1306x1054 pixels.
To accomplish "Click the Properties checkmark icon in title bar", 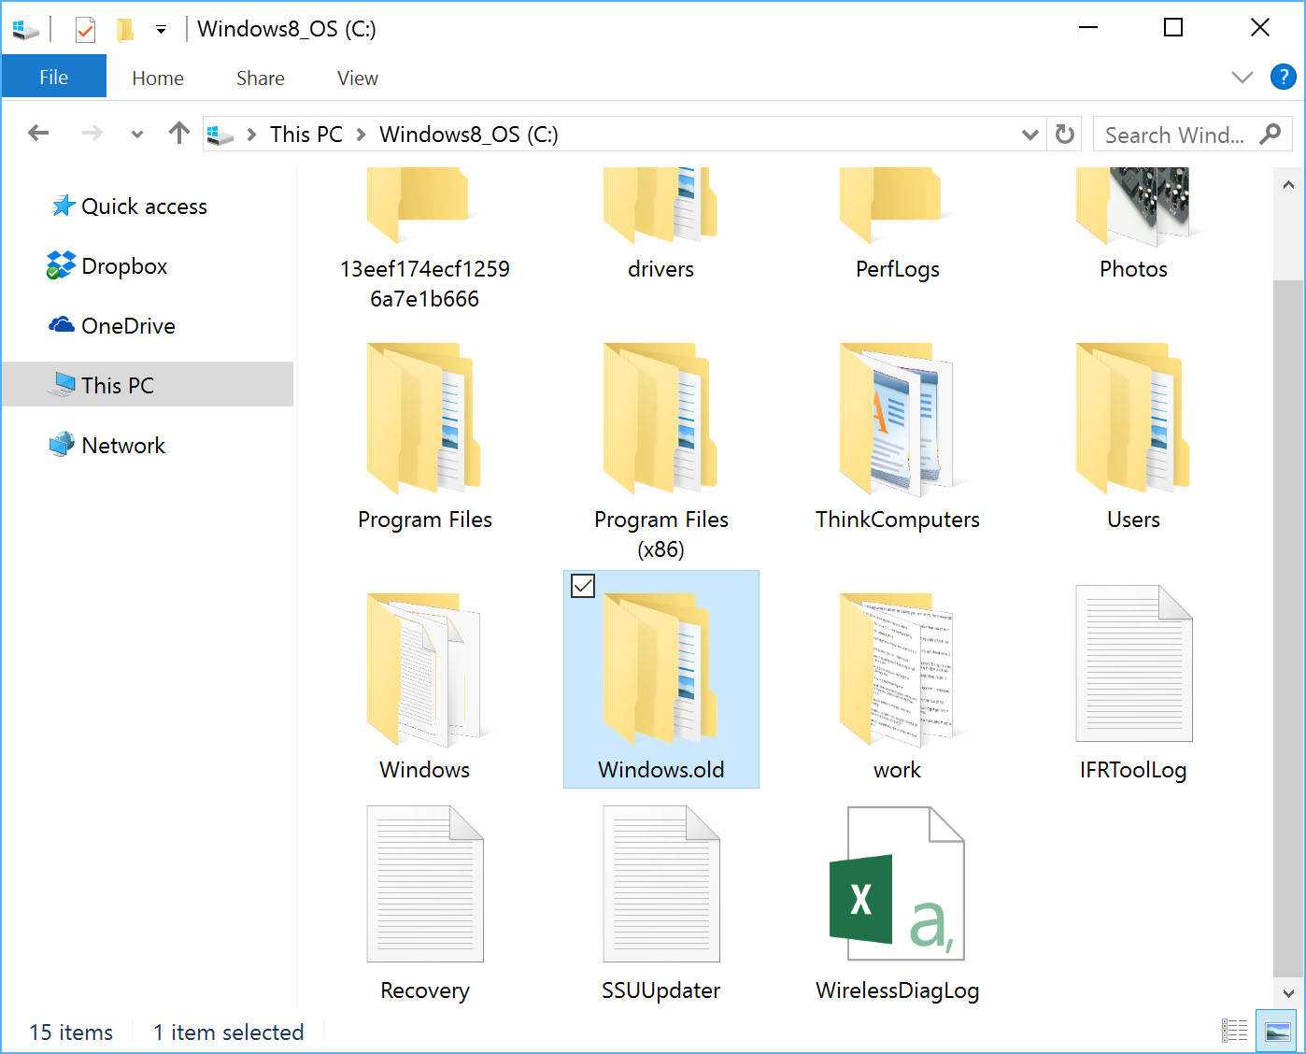I will [x=85, y=30].
